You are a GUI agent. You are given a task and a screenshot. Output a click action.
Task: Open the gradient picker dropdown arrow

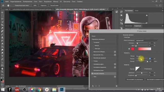tap(152, 49)
